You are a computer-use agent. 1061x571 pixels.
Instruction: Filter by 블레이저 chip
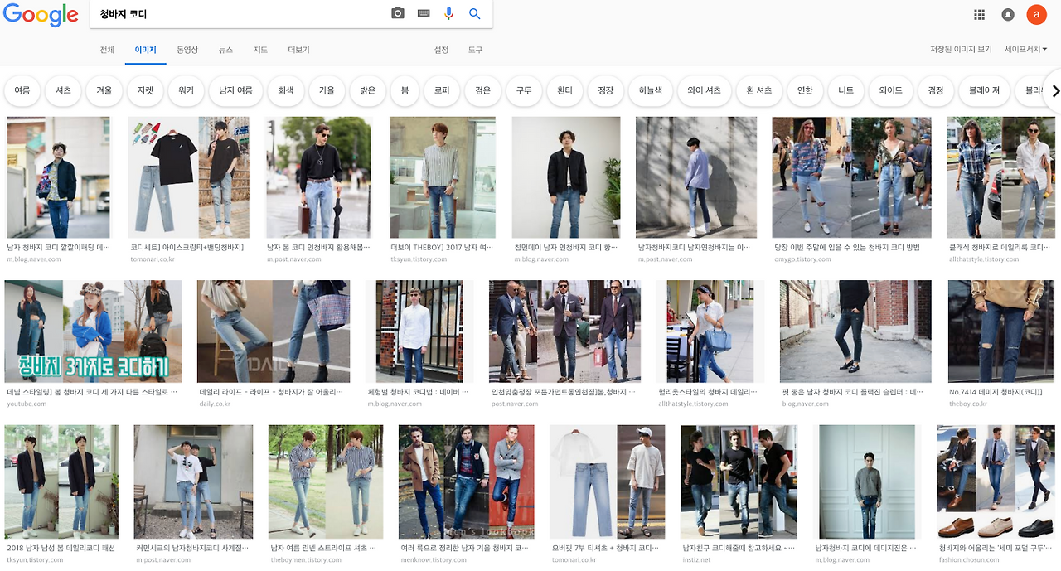pos(984,90)
